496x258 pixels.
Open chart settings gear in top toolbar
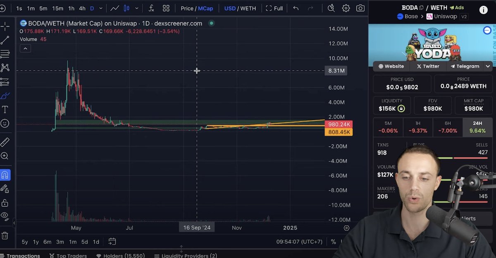pyautogui.click(x=346, y=8)
